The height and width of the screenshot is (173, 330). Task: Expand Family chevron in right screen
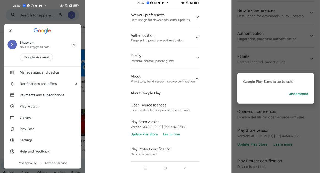pos(312,59)
